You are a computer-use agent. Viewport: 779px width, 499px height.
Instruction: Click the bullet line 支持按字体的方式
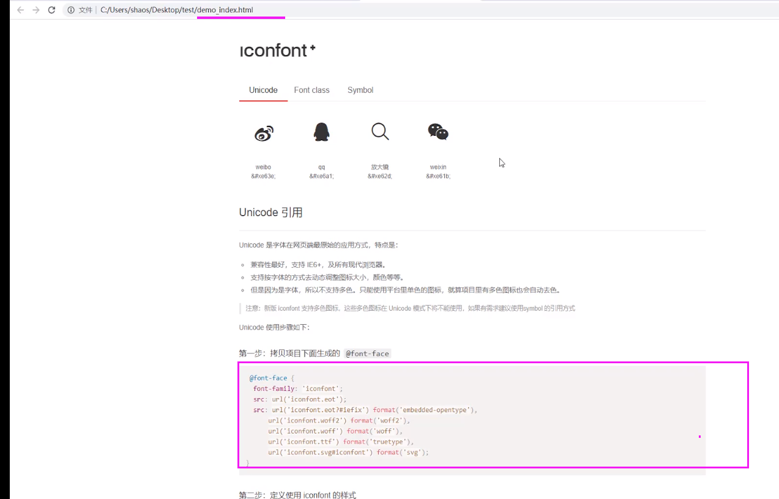tap(327, 278)
